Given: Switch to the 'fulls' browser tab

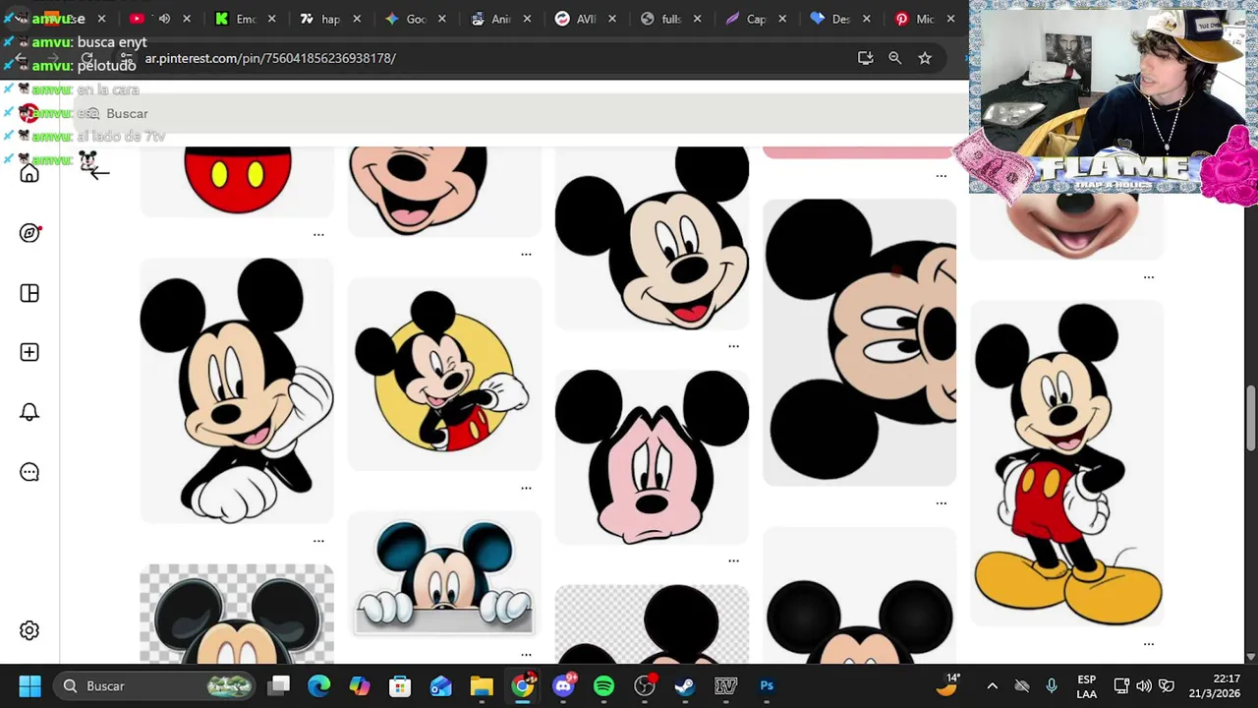Looking at the screenshot, I should tap(661, 19).
